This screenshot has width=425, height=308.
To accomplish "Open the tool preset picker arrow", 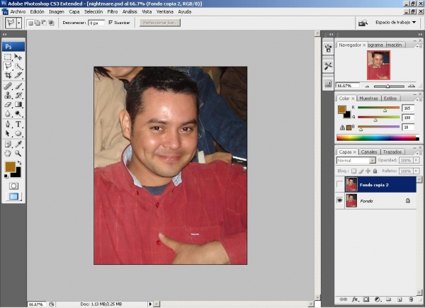I will pos(18,23).
